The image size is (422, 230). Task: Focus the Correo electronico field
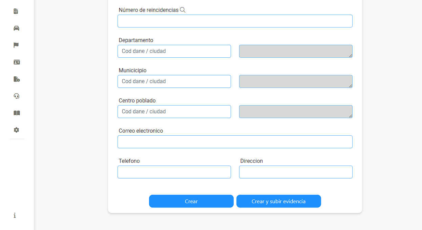(235, 142)
